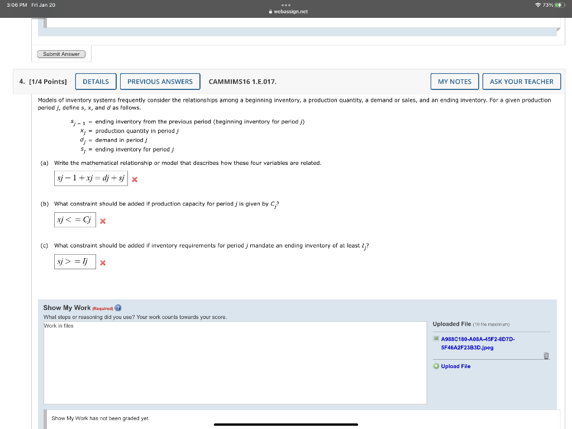572x429 pixels.
Task: Open MY NOTES
Action: point(454,81)
